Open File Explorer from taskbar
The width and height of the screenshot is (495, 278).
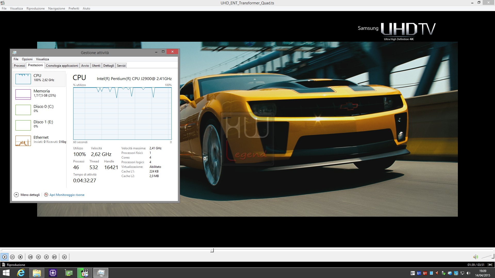pyautogui.click(x=37, y=273)
